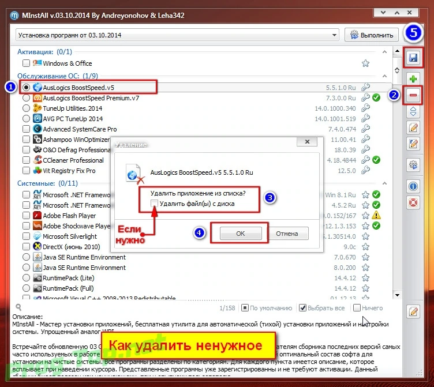Click the blue info sidebar icon
Image resolution: width=434 pixels, height=387 pixels.
(413, 186)
